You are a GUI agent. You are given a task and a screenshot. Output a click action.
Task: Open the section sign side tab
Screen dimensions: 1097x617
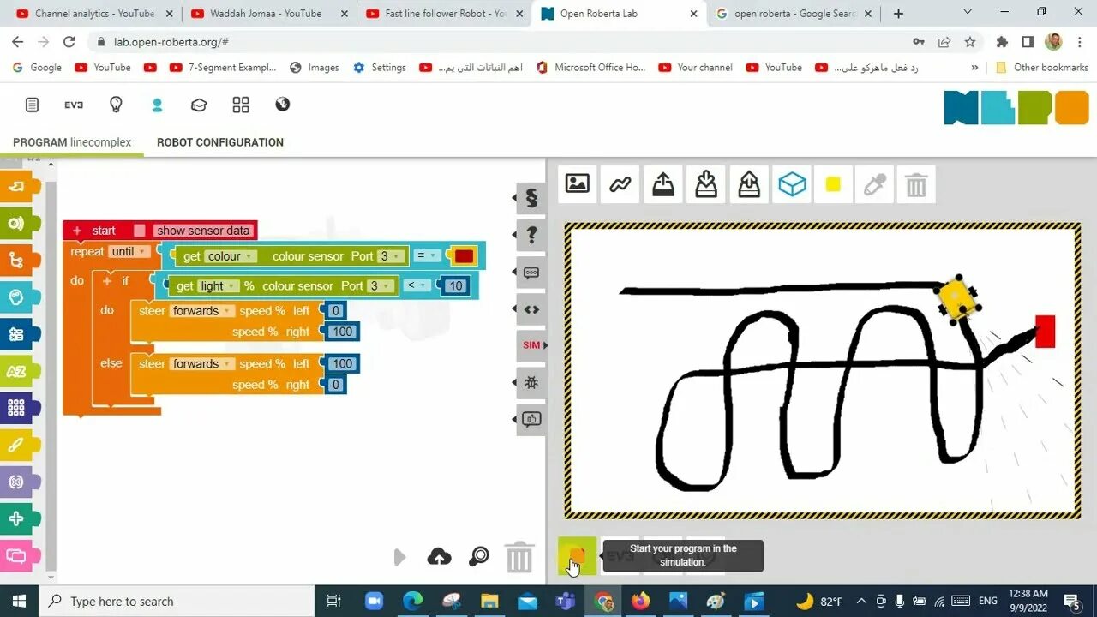[x=531, y=198]
